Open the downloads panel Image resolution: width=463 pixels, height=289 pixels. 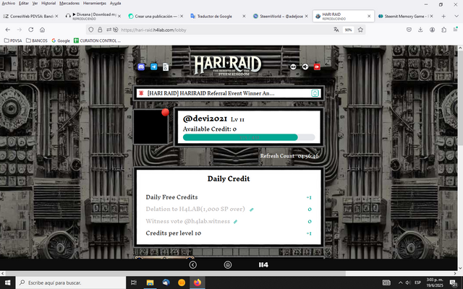[x=420, y=30]
